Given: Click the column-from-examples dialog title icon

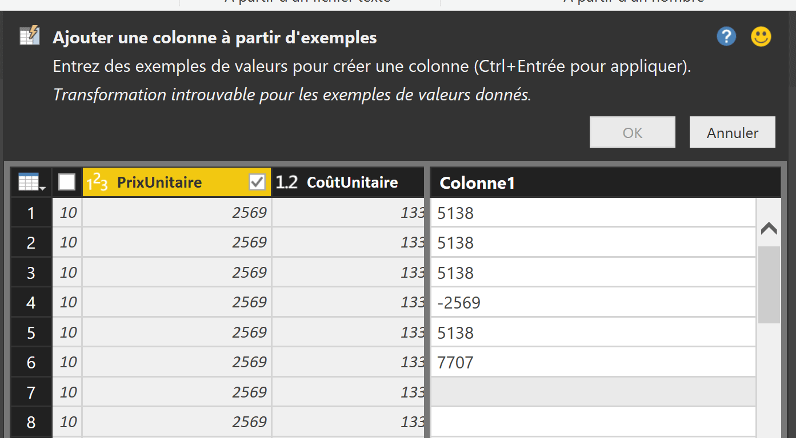Looking at the screenshot, I should [30, 36].
